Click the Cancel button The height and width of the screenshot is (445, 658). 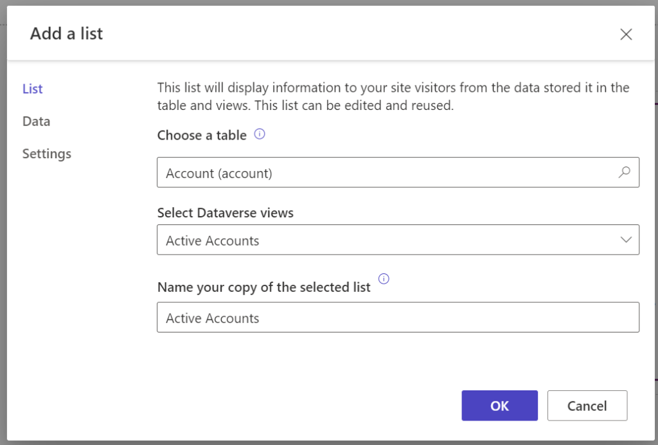tap(587, 406)
